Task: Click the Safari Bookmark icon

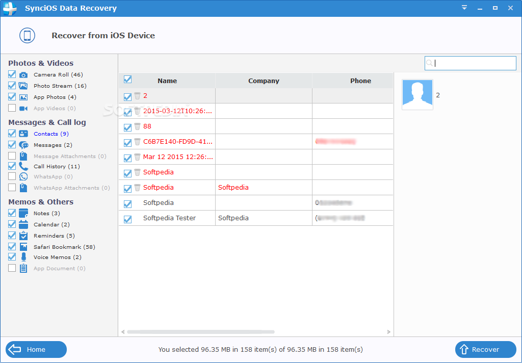Action: pos(23,247)
